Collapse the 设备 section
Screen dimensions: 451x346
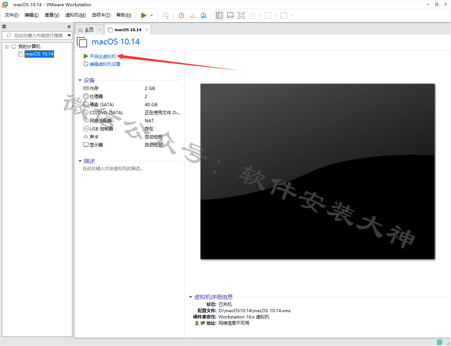[x=80, y=80]
